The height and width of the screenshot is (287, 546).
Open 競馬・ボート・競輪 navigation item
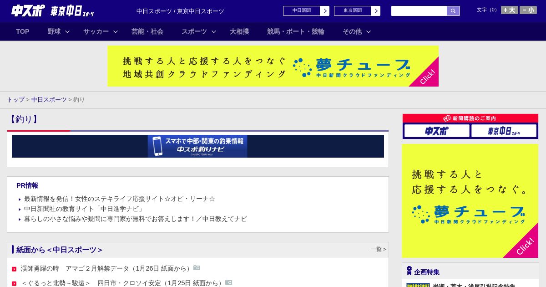[x=296, y=31]
